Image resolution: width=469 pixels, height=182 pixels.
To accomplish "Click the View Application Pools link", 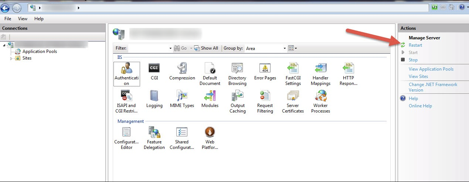I will (431, 69).
